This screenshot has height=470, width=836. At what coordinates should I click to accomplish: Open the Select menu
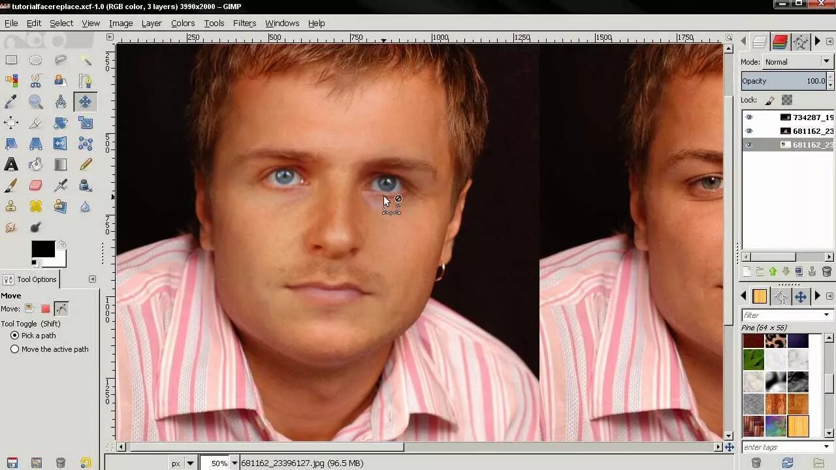click(61, 23)
